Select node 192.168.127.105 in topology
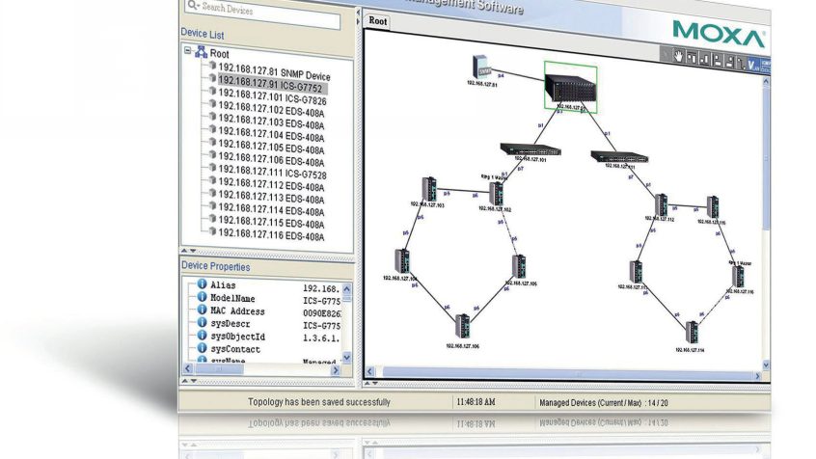816x459 pixels. [519, 266]
